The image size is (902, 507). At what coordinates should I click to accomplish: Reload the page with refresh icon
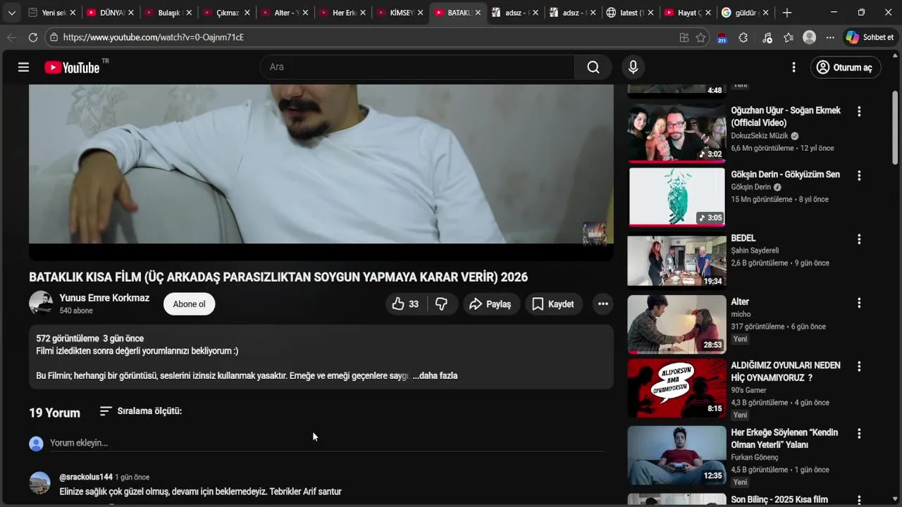pos(32,37)
